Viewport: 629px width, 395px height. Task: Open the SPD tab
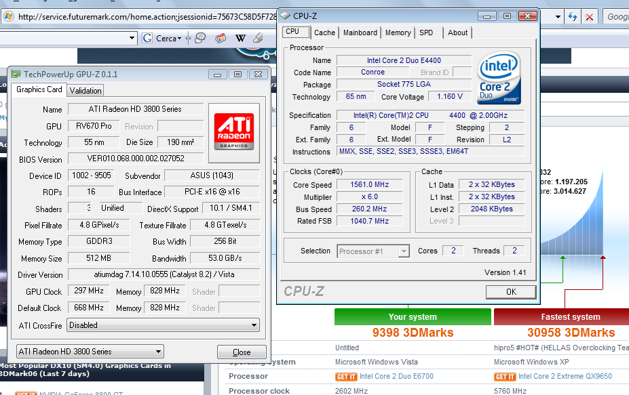(x=426, y=33)
